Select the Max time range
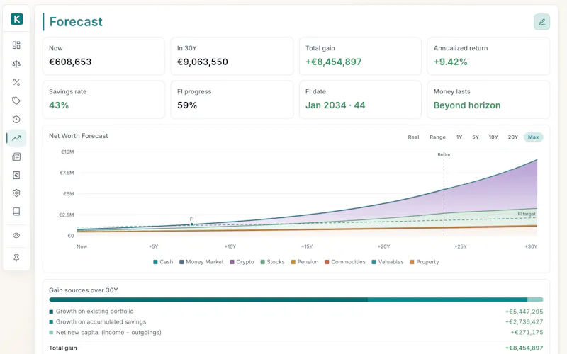This screenshot has height=354, width=567. [534, 137]
